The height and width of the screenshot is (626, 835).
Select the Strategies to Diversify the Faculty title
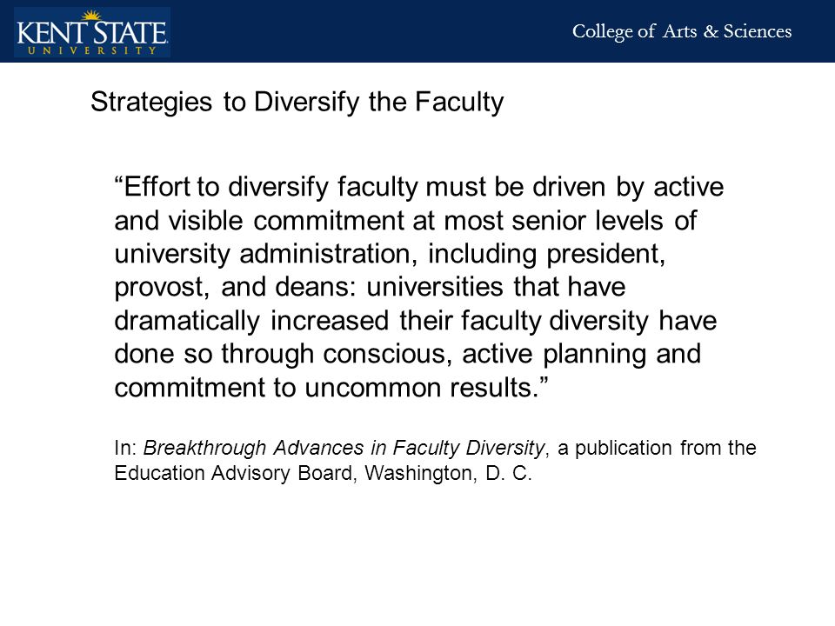pyautogui.click(x=297, y=103)
